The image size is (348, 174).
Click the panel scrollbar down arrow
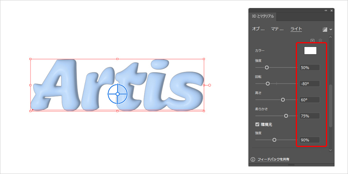point(331,150)
